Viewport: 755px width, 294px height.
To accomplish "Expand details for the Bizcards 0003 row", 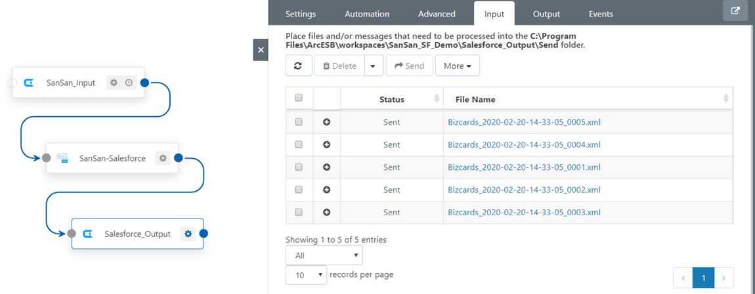I will pyautogui.click(x=327, y=213).
